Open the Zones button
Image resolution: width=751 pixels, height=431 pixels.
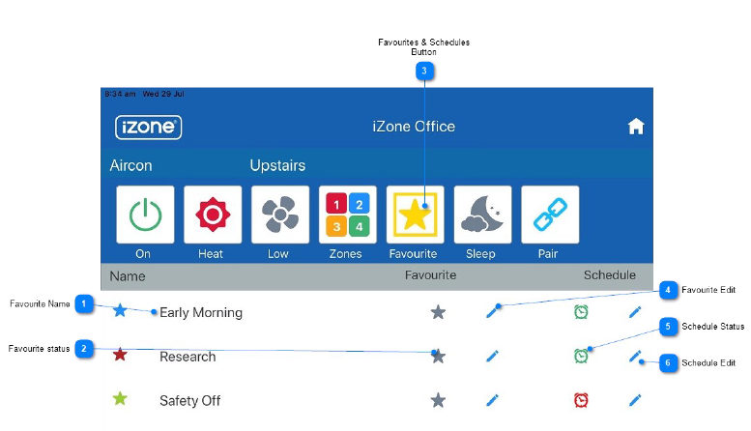click(348, 215)
